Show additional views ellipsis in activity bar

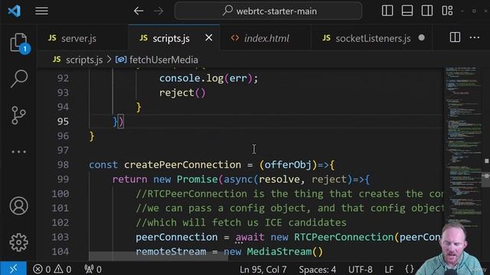[x=18, y=152]
